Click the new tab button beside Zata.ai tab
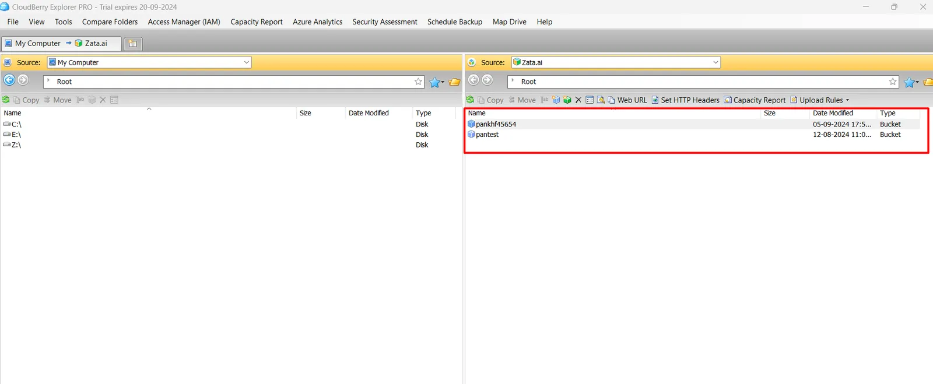The width and height of the screenshot is (933, 384). pos(133,44)
